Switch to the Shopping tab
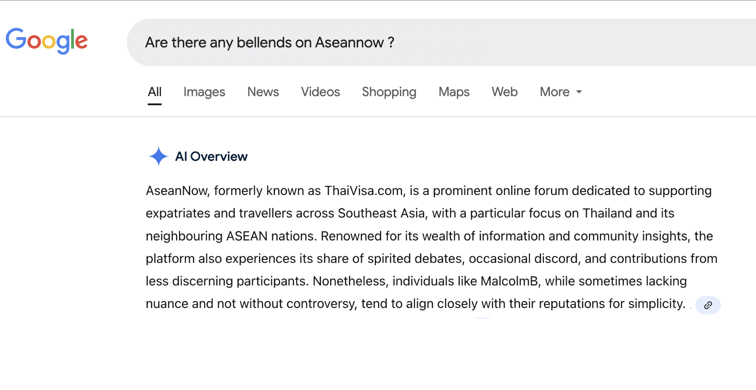756x390 pixels. (x=389, y=92)
